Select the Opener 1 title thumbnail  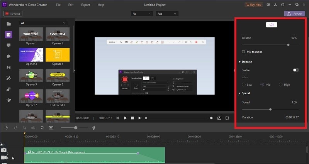tap(31, 34)
